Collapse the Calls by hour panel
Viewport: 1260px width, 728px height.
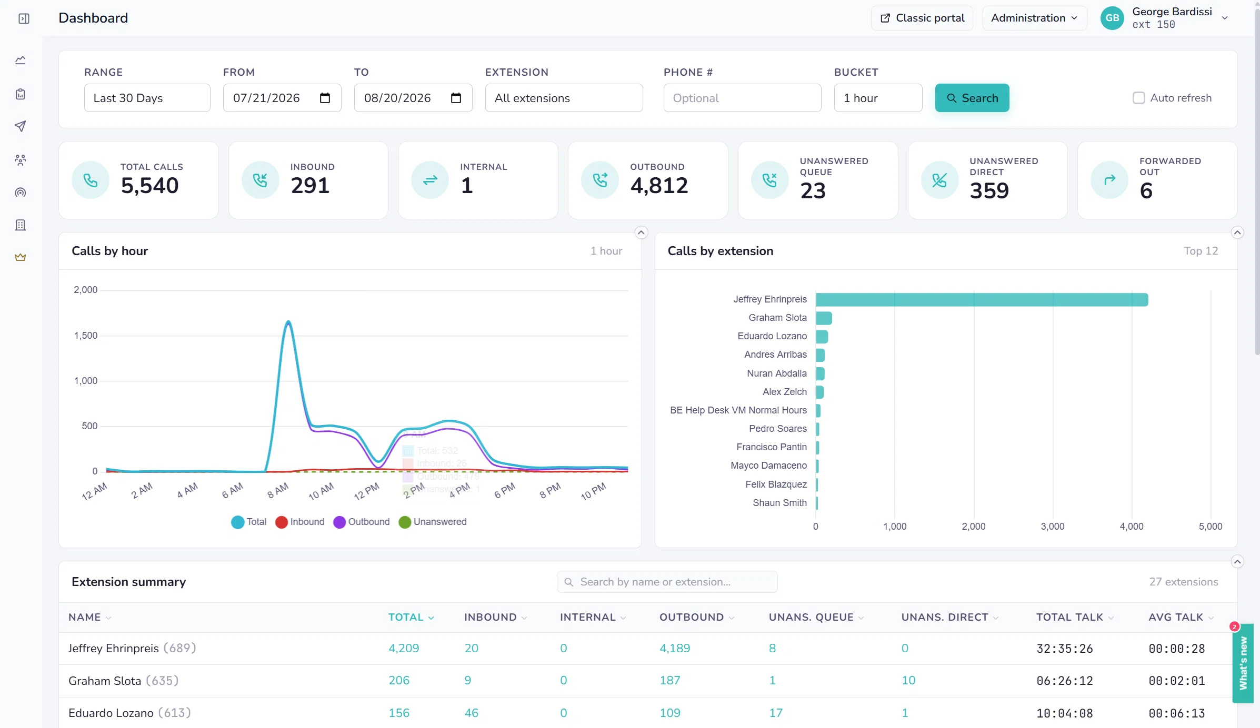point(641,232)
